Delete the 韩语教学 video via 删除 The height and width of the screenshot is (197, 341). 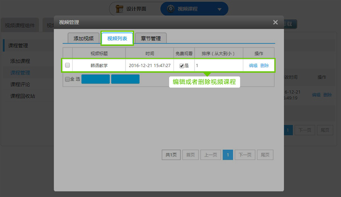pyautogui.click(x=264, y=66)
